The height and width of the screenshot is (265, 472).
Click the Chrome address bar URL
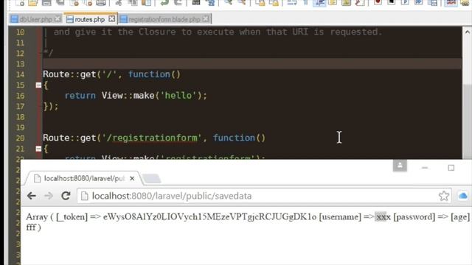(x=172, y=196)
